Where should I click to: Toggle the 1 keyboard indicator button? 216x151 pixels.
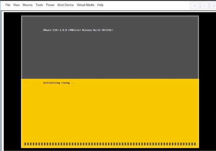pyautogui.click(x=204, y=5)
